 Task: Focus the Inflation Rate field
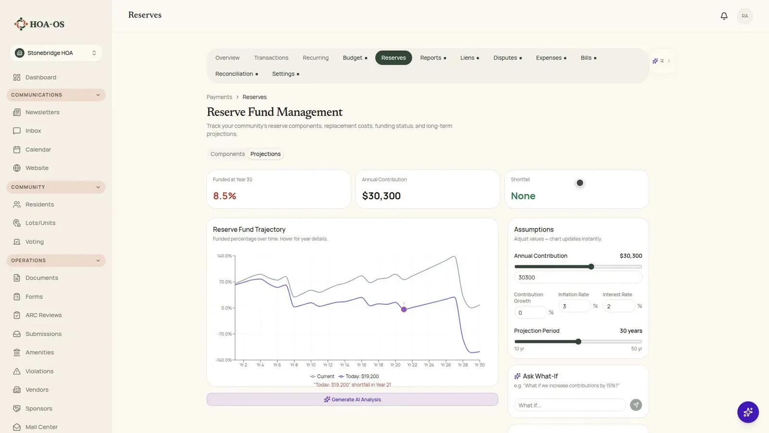click(x=574, y=306)
